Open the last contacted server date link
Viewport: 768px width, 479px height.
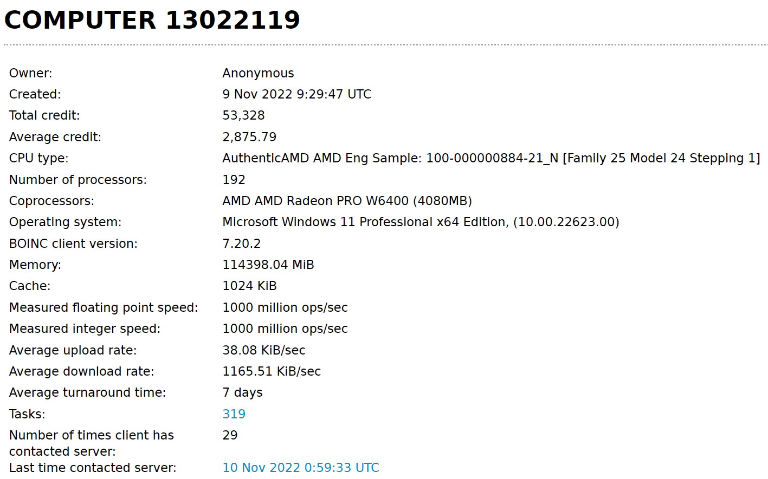300,468
